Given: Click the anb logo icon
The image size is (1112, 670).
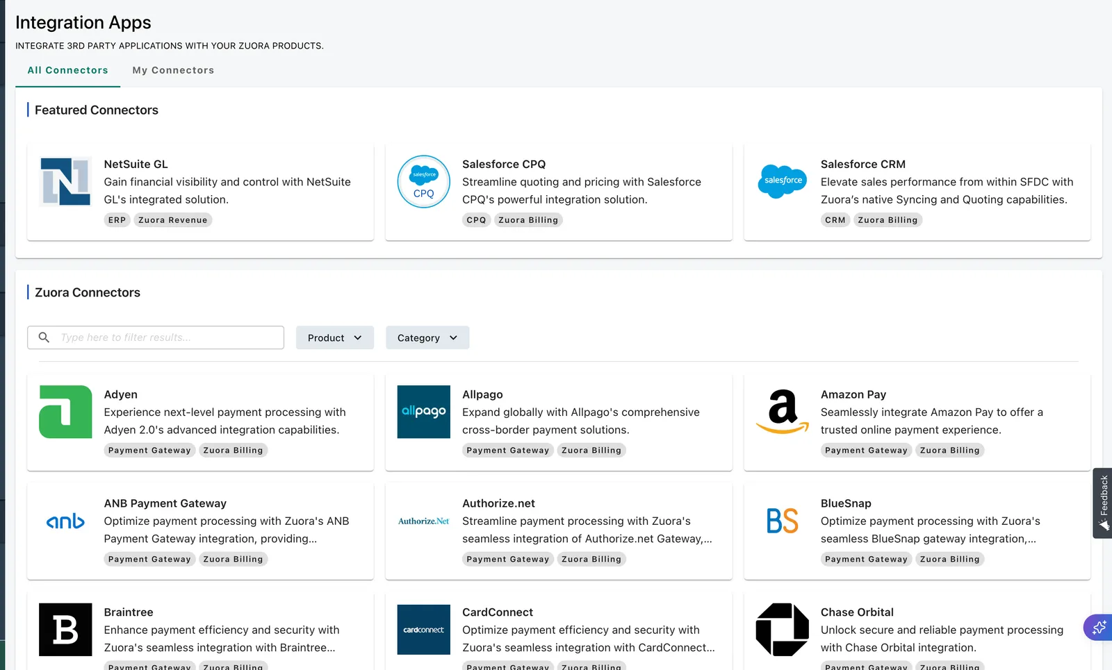Looking at the screenshot, I should pos(65,521).
